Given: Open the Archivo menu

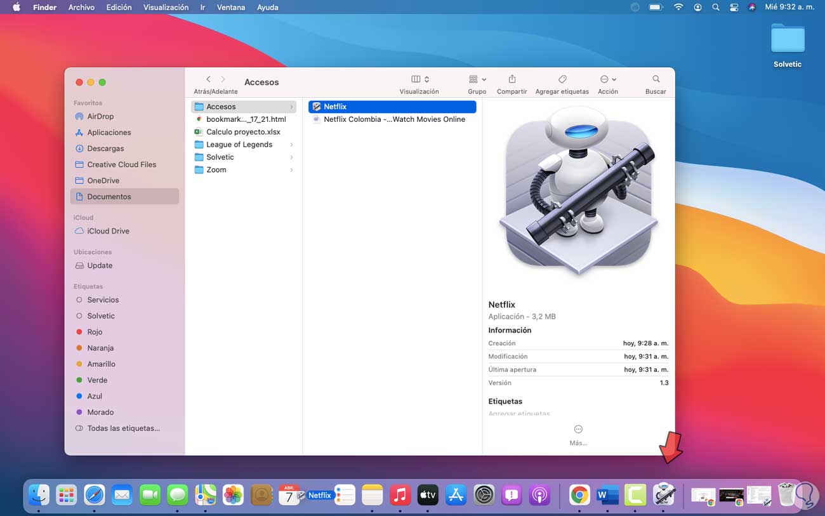Looking at the screenshot, I should pos(81,7).
